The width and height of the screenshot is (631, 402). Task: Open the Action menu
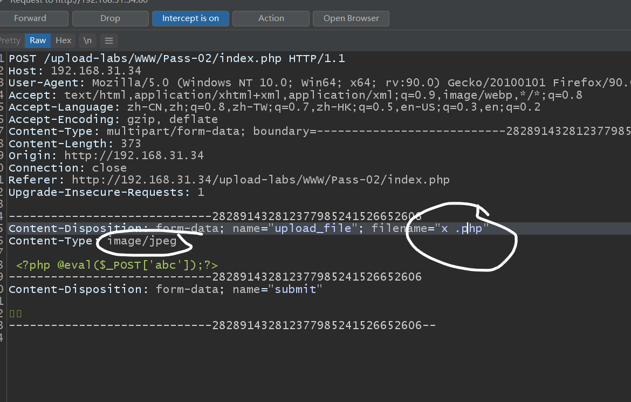click(271, 18)
